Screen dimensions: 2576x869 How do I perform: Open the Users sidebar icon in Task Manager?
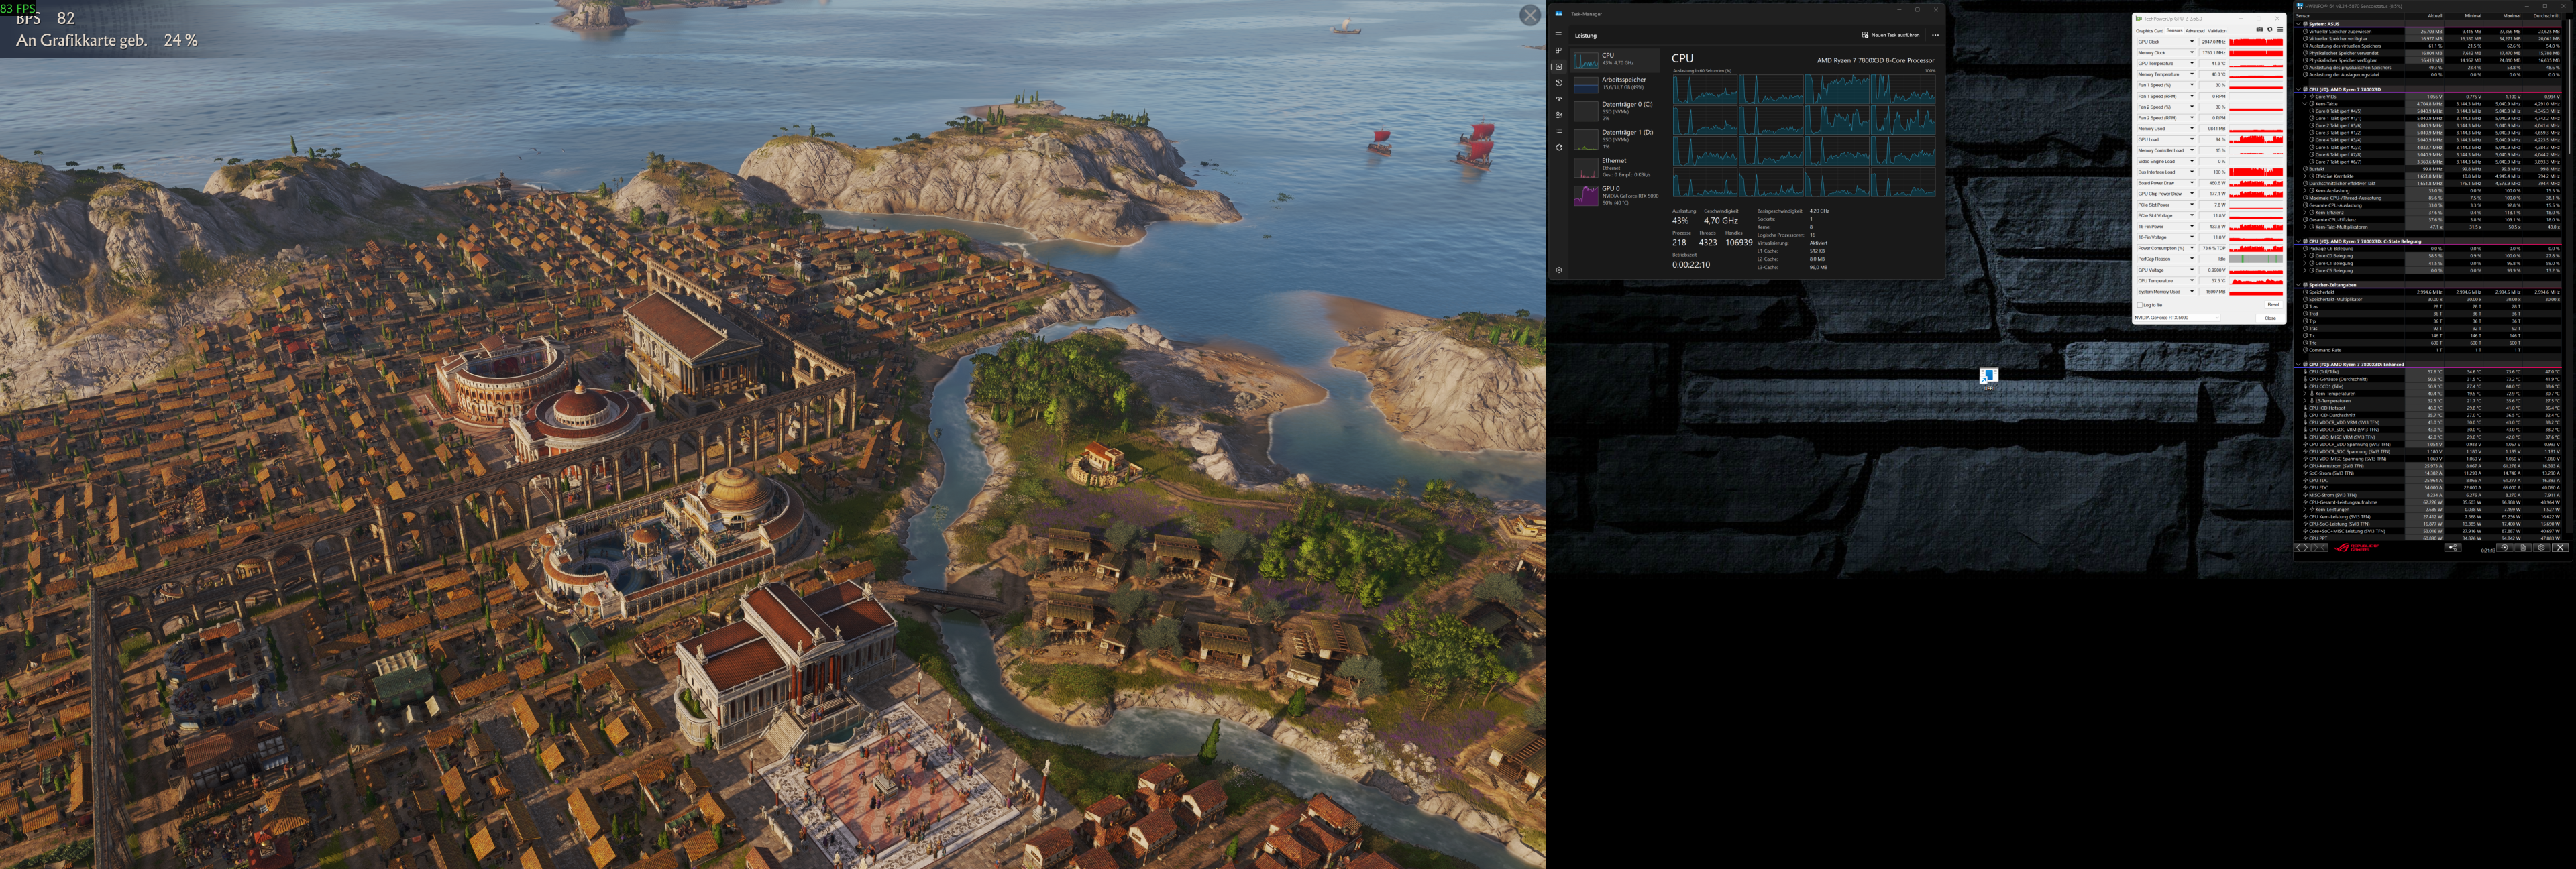[1558, 115]
